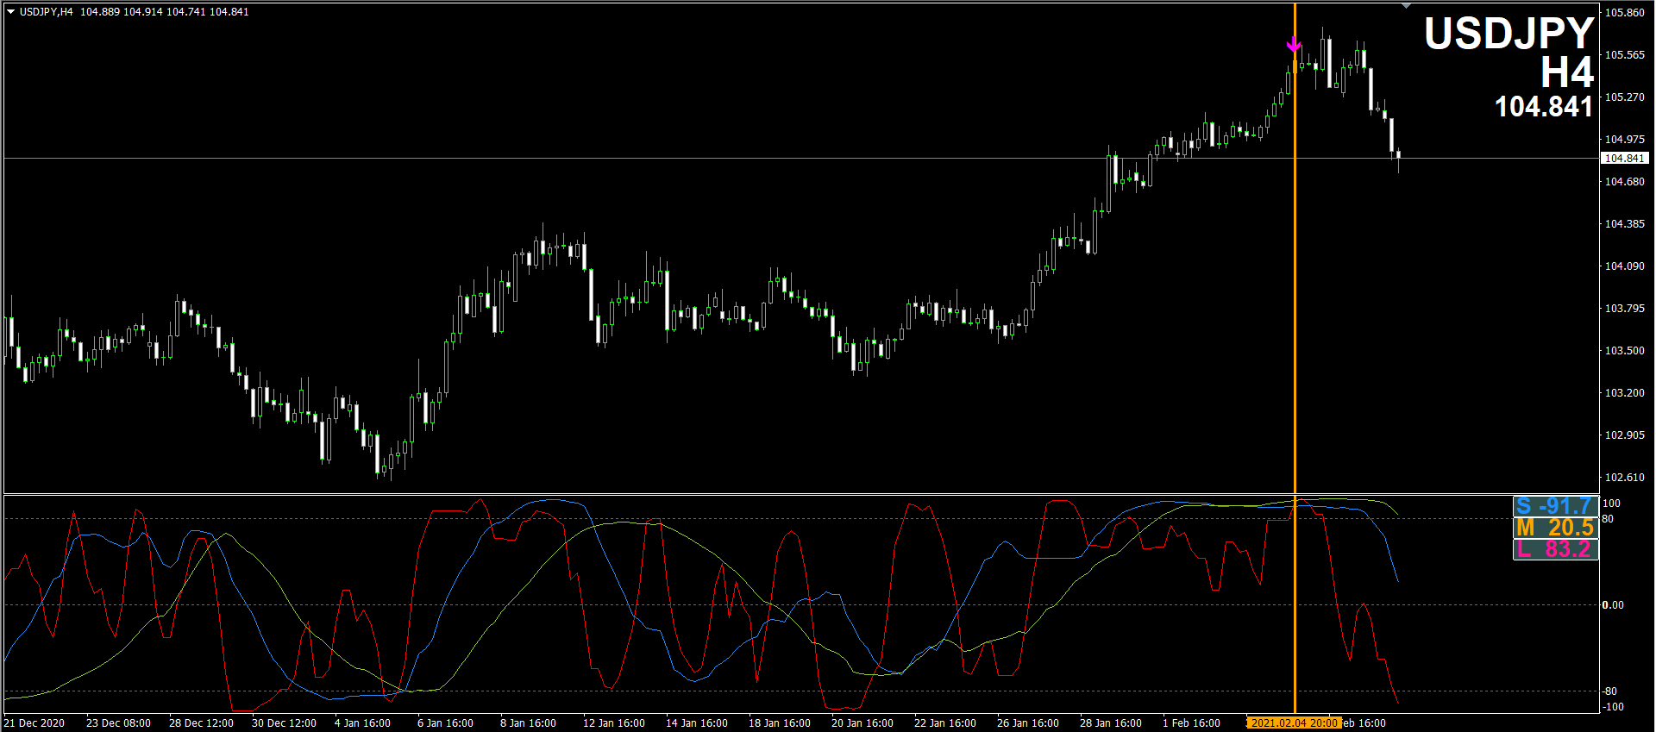Viewport: 1656px width, 732px height.
Task: Click the 105.860 price axis label
Action: pos(1624,13)
